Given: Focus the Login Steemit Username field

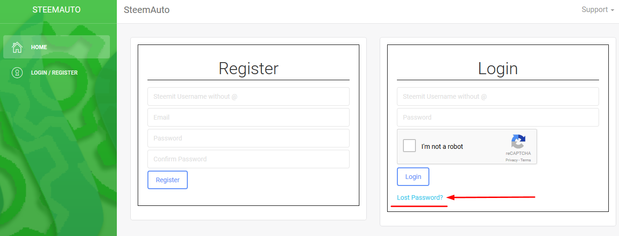Looking at the screenshot, I should click(498, 96).
